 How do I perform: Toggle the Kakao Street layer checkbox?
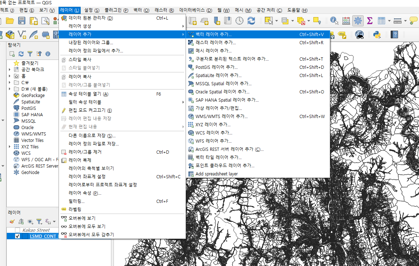click(17, 230)
